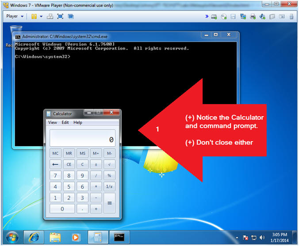
Task: Click the Calculator plus key
Action: 96,209
